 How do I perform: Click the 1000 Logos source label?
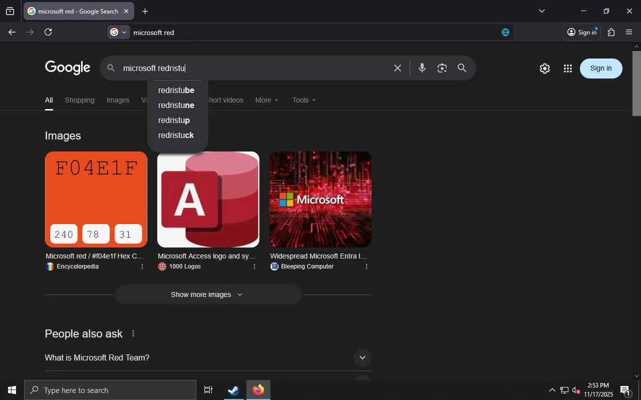[185, 266]
